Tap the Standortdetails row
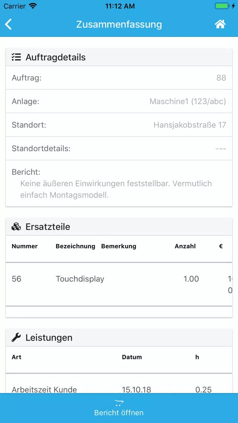 (x=119, y=148)
